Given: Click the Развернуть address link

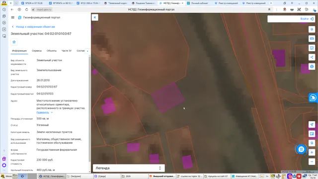Looking at the screenshot, I should [x=43, y=112].
